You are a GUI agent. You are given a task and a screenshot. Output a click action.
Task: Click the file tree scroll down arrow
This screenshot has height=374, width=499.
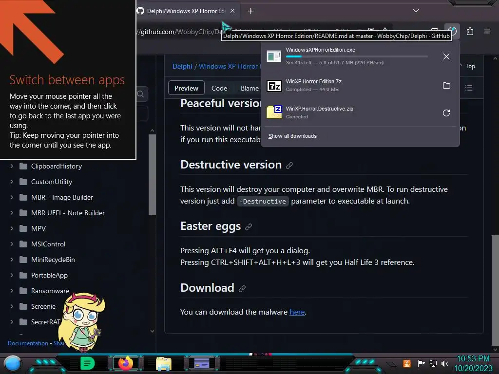(x=152, y=331)
